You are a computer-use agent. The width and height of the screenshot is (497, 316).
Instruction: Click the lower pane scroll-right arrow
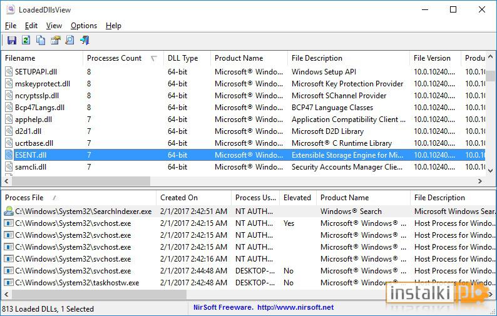pyautogui.click(x=490, y=295)
